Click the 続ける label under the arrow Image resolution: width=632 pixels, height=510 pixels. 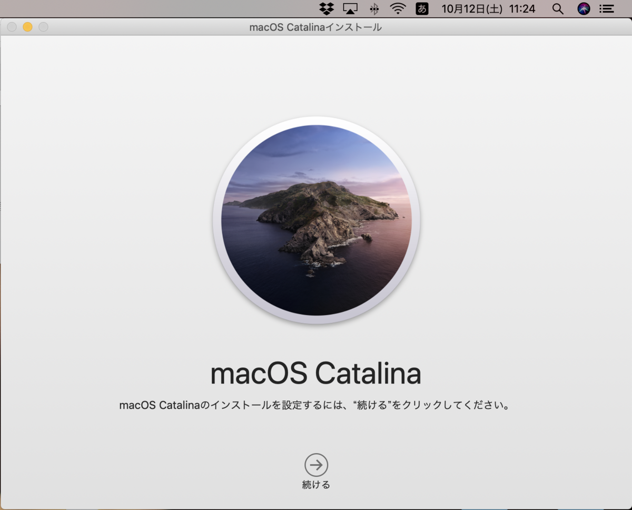coord(316,485)
